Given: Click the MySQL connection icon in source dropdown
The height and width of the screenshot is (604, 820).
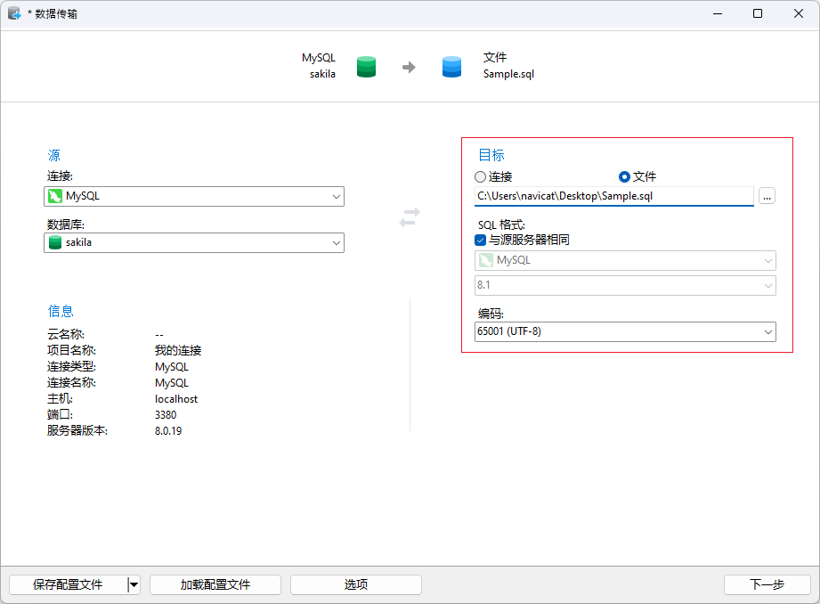Looking at the screenshot, I should (x=55, y=196).
